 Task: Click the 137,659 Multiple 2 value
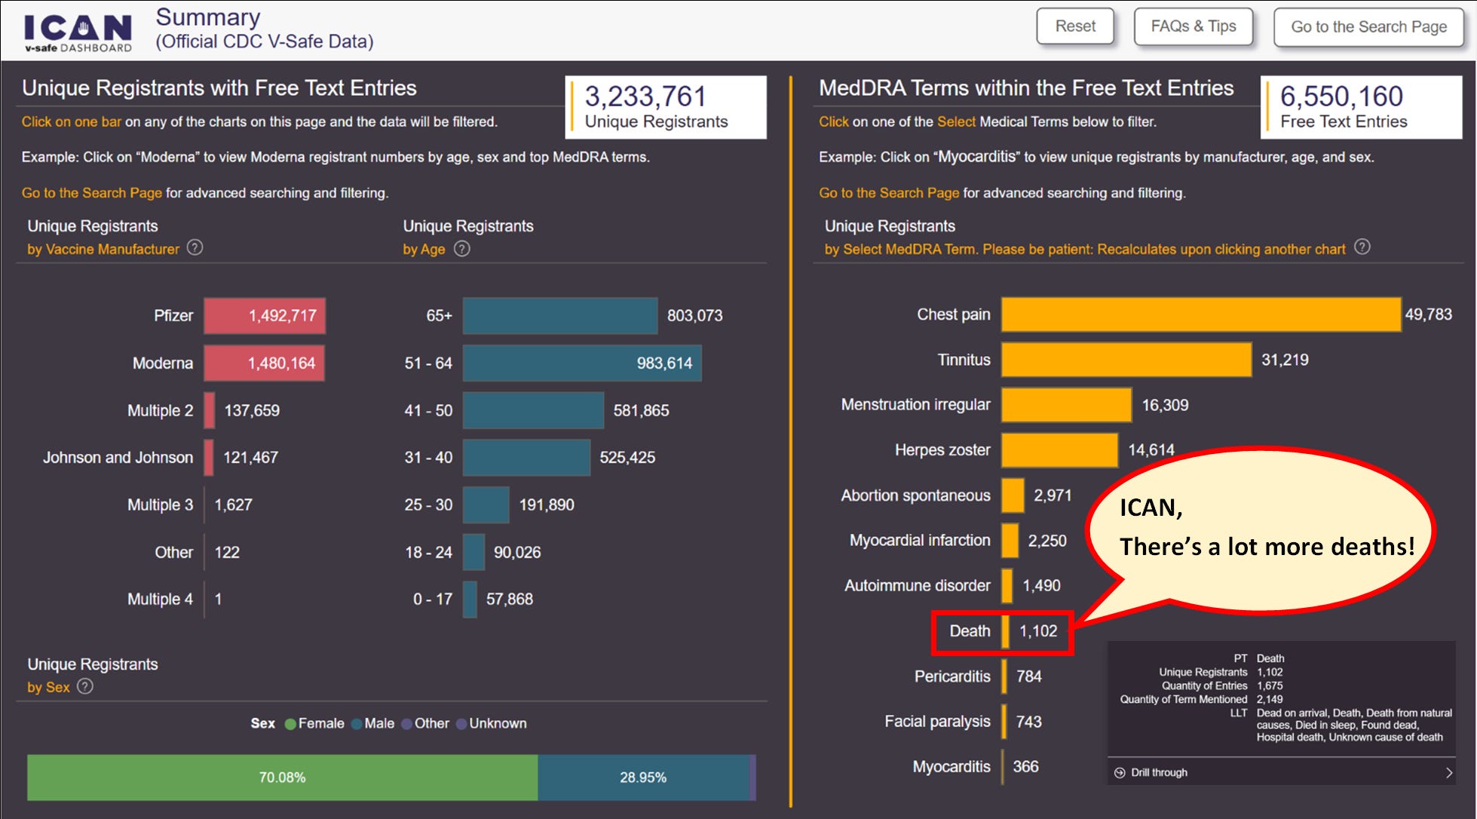252,410
